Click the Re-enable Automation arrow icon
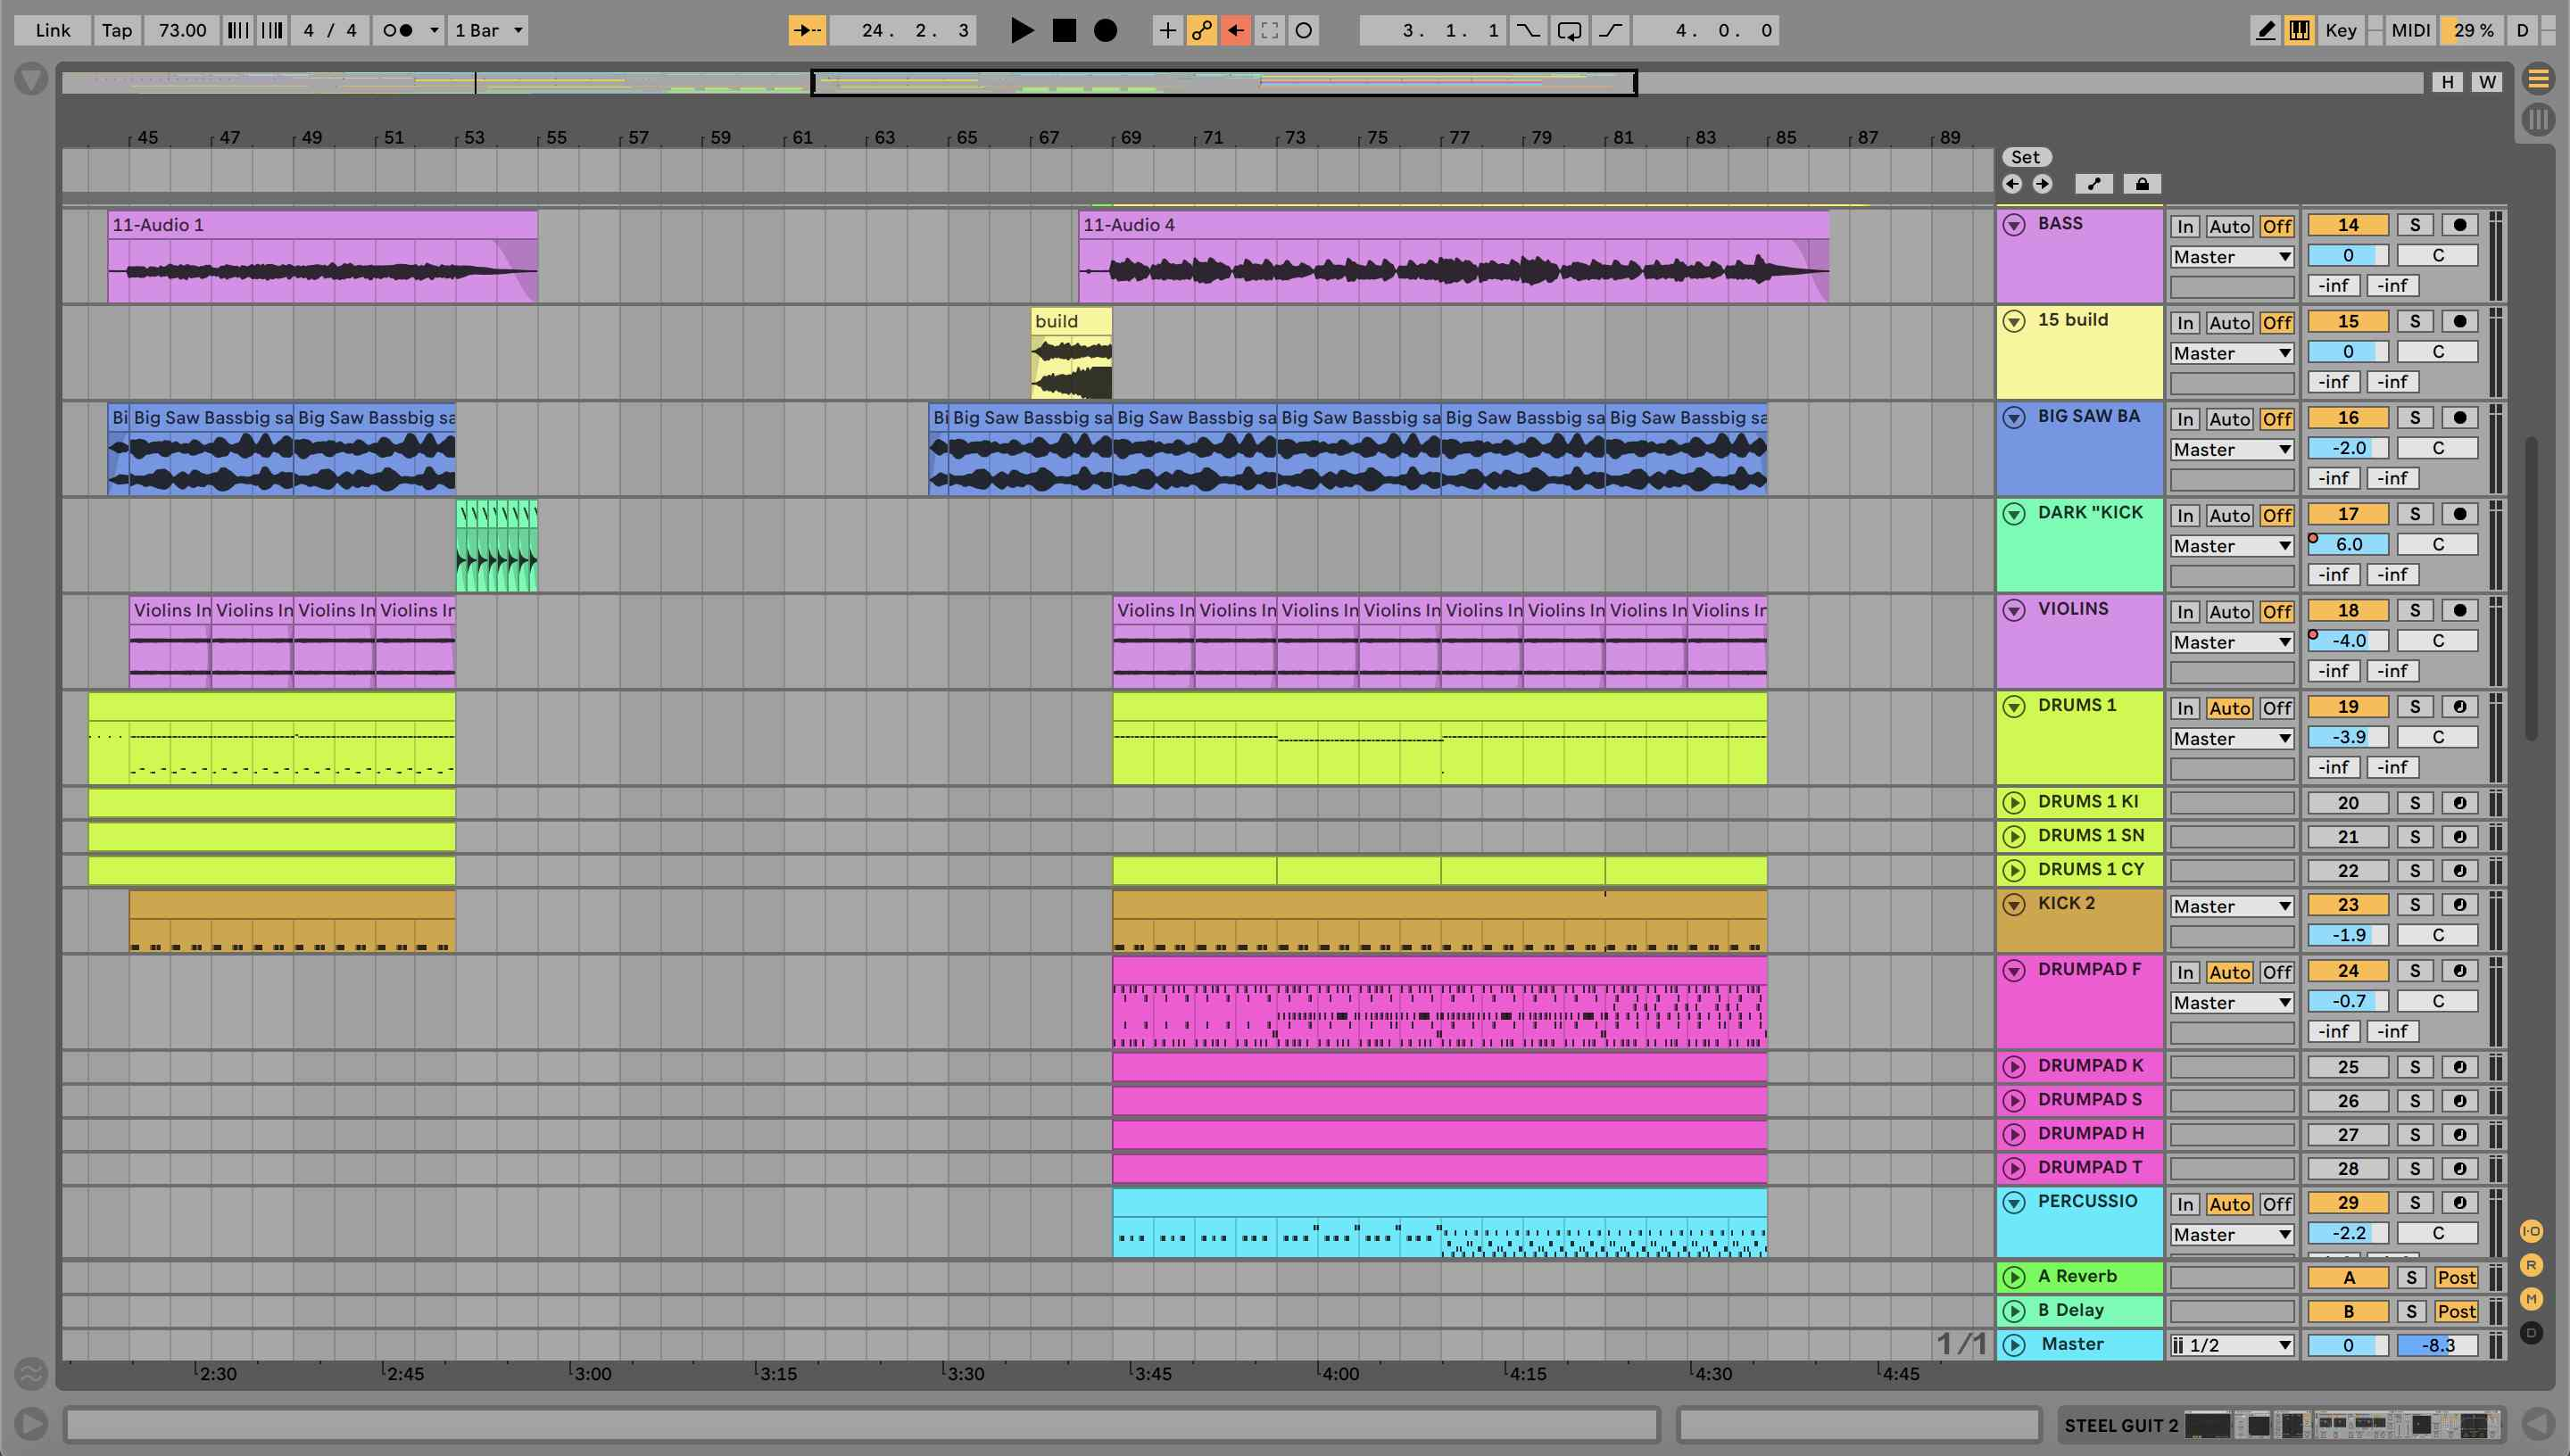Viewport: 2570px width, 1456px height. click(x=1235, y=30)
